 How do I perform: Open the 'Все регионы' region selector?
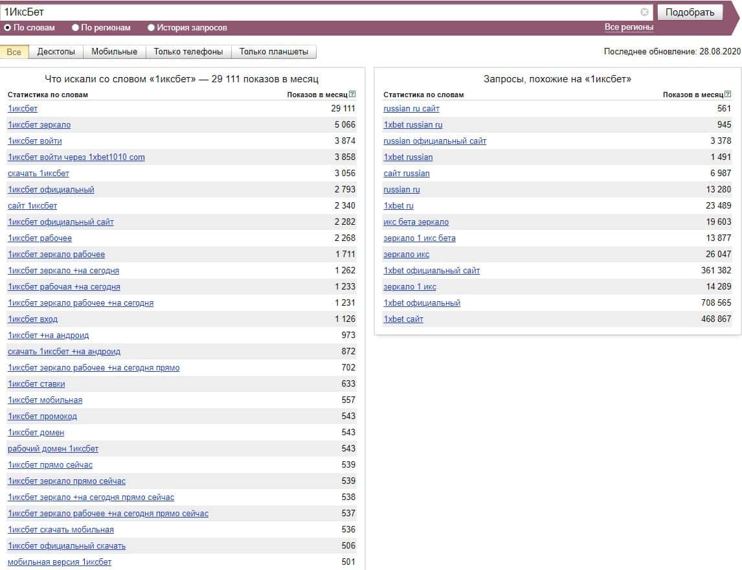tap(629, 27)
